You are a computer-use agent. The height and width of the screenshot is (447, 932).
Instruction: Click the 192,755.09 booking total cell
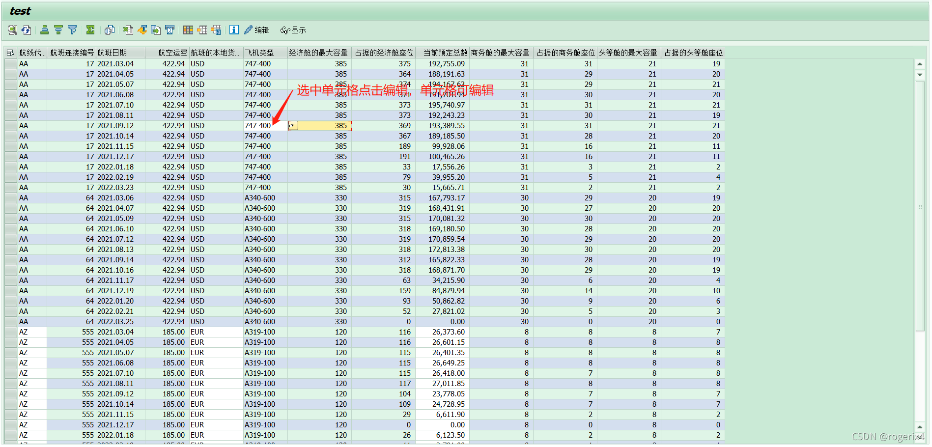point(442,64)
